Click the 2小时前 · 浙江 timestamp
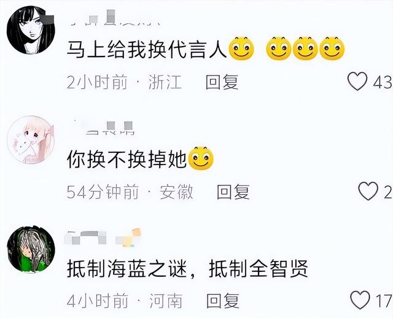This screenshot has height=318, width=393. tap(124, 82)
